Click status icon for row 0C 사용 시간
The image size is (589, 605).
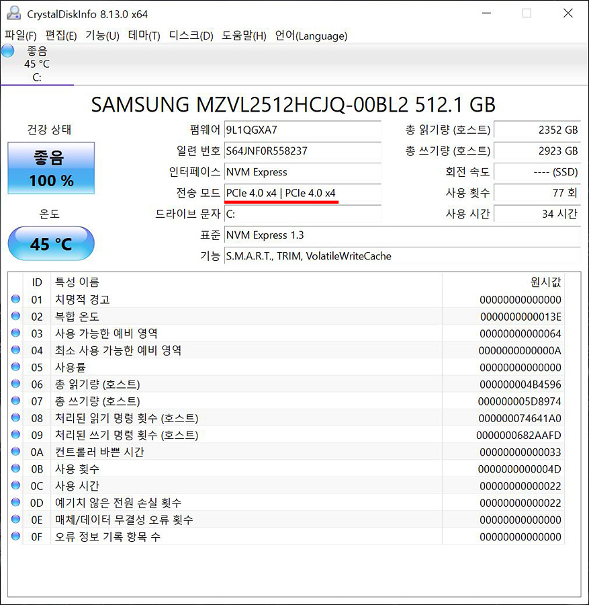coord(16,485)
